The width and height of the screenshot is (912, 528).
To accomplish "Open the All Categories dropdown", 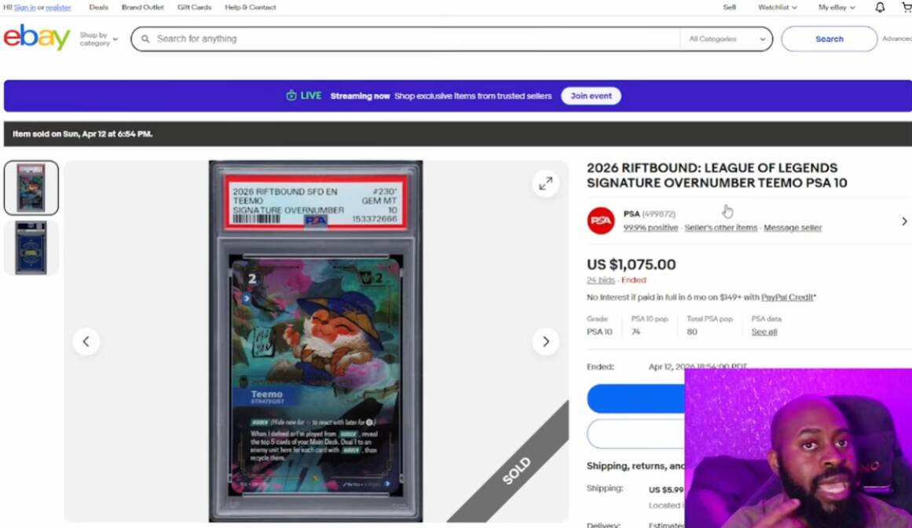I will coord(727,39).
